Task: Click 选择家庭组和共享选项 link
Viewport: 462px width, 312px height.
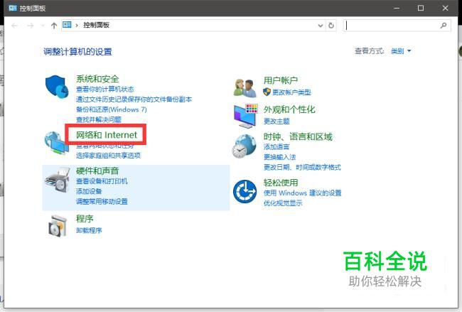Action: click(x=108, y=155)
